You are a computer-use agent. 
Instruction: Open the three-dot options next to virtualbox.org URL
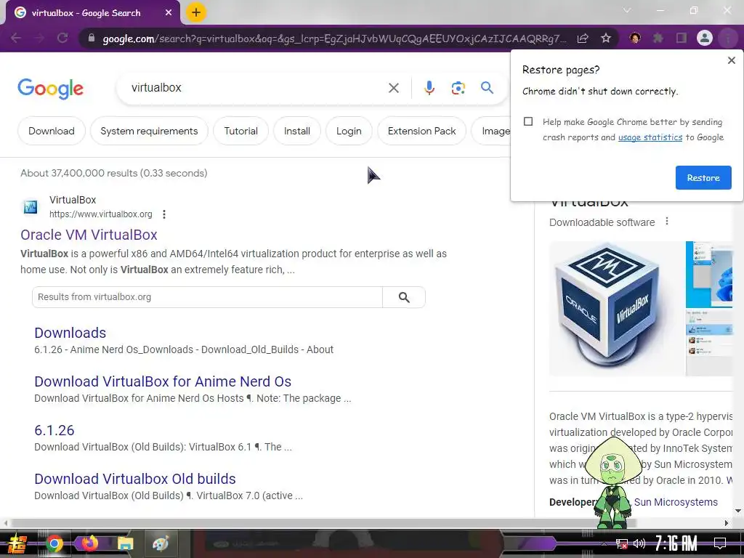pos(164,214)
